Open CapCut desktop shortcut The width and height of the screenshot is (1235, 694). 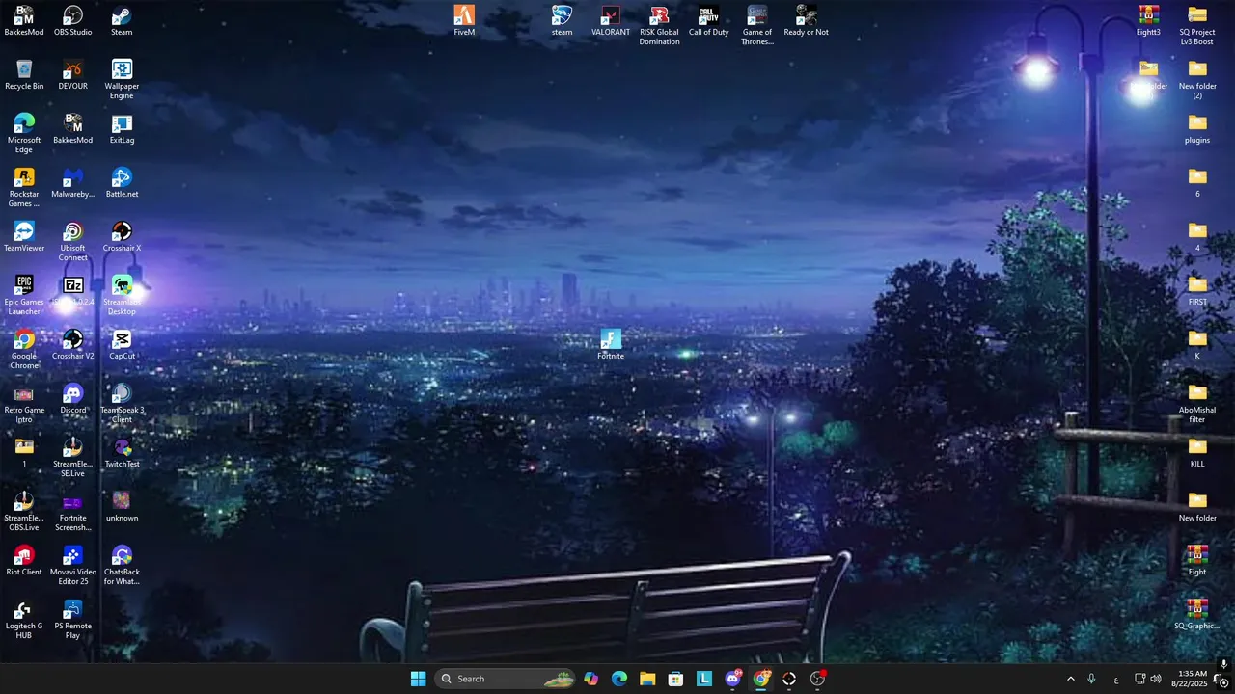(x=122, y=345)
